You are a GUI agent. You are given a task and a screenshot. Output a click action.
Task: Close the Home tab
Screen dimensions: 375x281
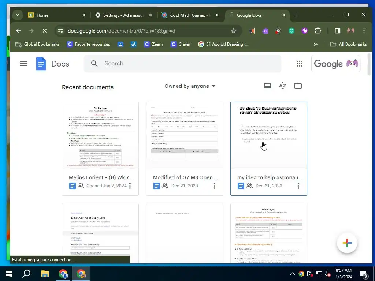point(84,15)
